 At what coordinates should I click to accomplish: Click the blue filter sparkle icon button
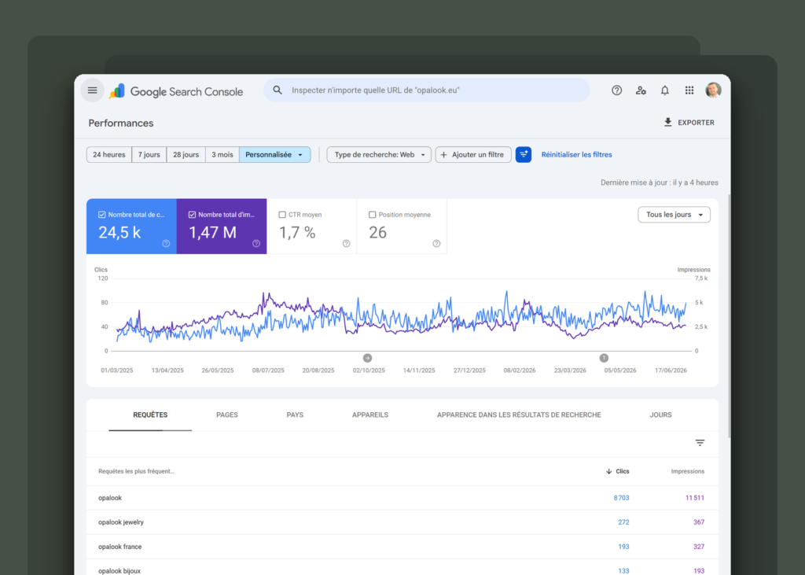coord(523,155)
